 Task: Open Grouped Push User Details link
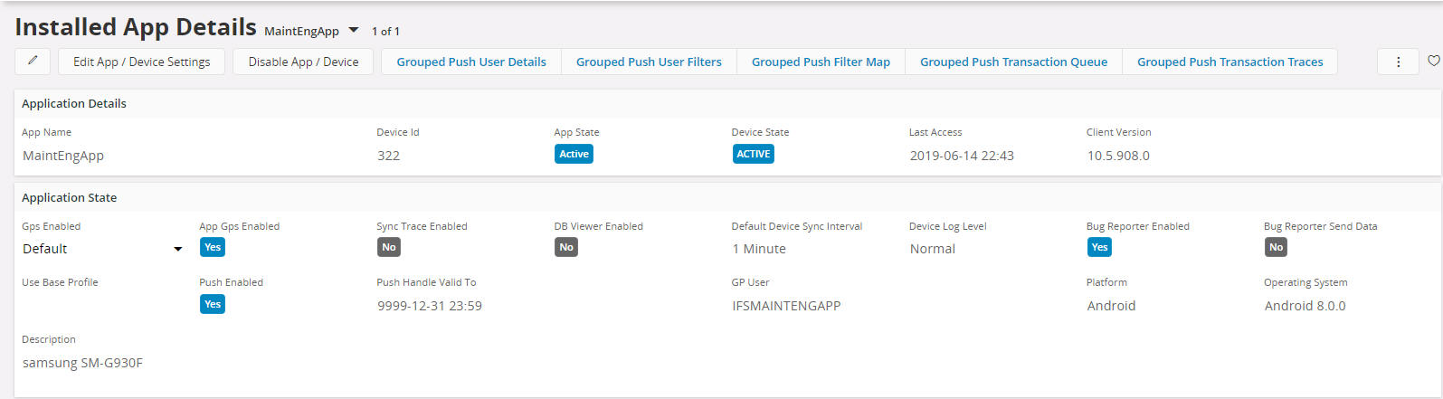(x=470, y=62)
